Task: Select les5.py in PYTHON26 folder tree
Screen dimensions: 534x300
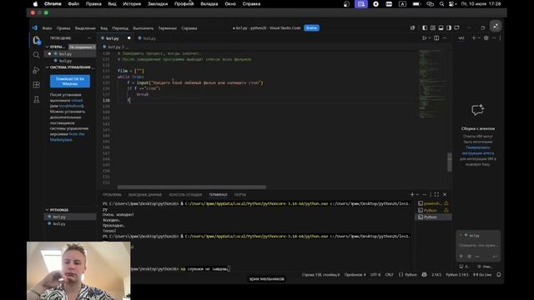Action: pos(70,224)
